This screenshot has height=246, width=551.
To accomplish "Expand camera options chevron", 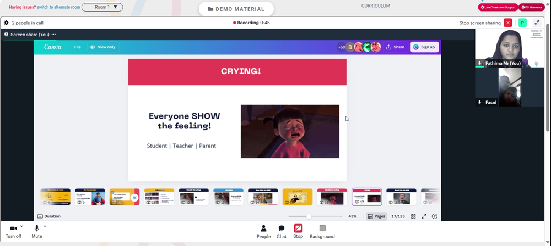I will (x=22, y=226).
